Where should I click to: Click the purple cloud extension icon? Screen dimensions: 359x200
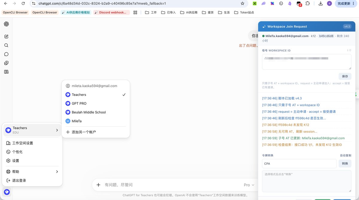point(264,4)
